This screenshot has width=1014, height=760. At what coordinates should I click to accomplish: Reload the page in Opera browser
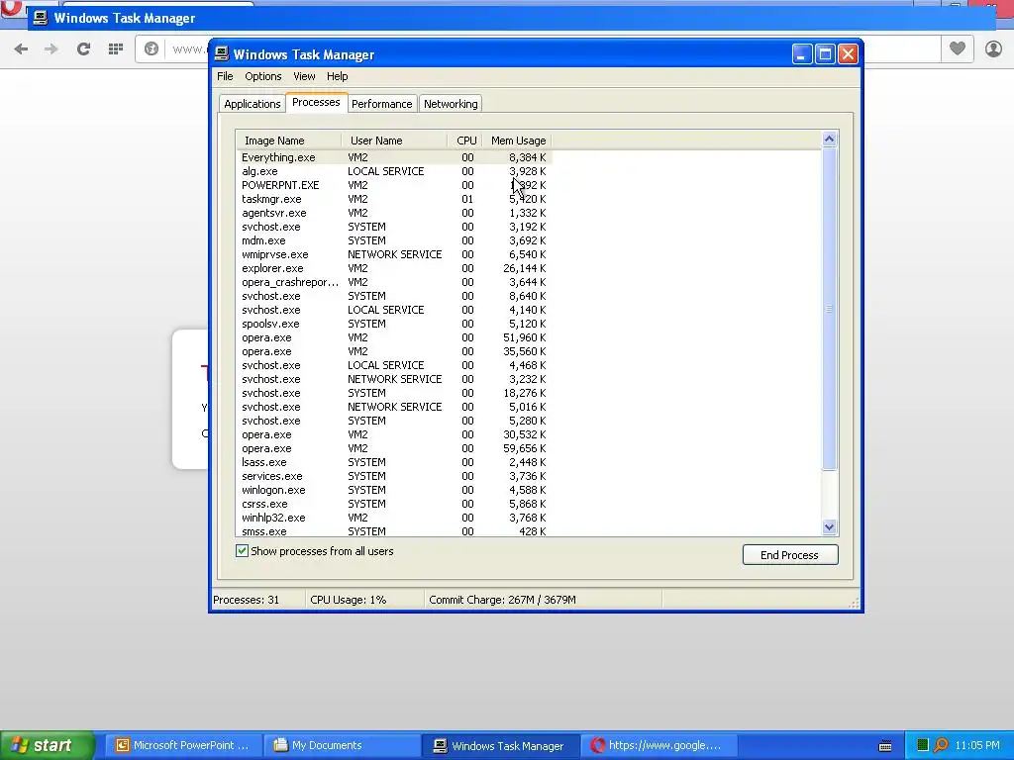click(x=83, y=48)
